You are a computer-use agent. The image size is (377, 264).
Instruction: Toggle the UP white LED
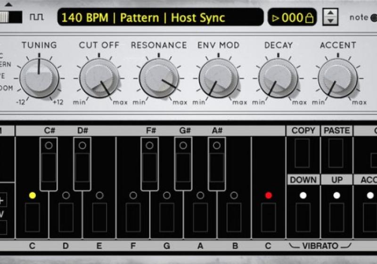tap(337, 196)
